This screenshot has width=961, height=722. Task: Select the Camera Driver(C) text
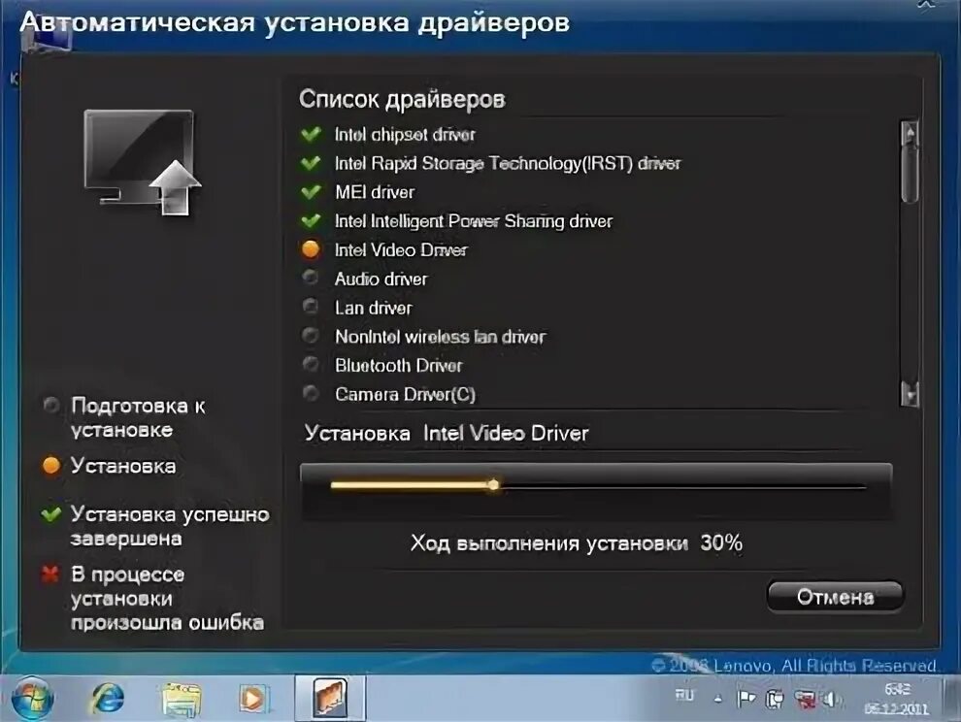pyautogui.click(x=405, y=394)
